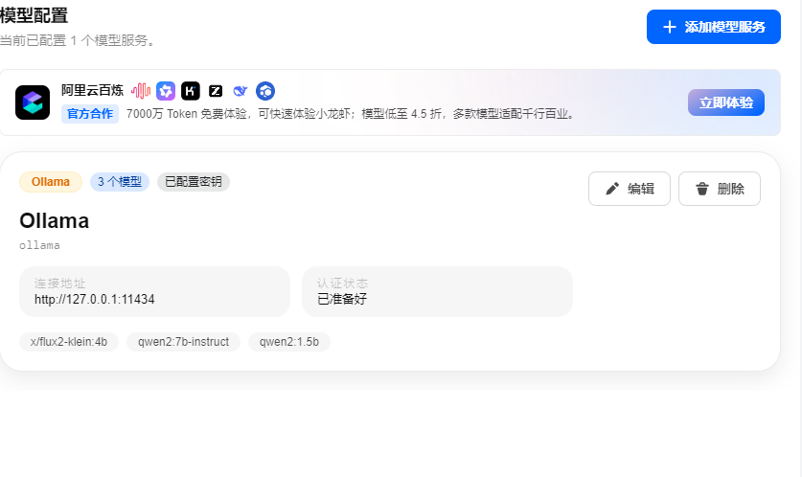Click the black Z model icon
Screen dimensions: 802x477
216,91
